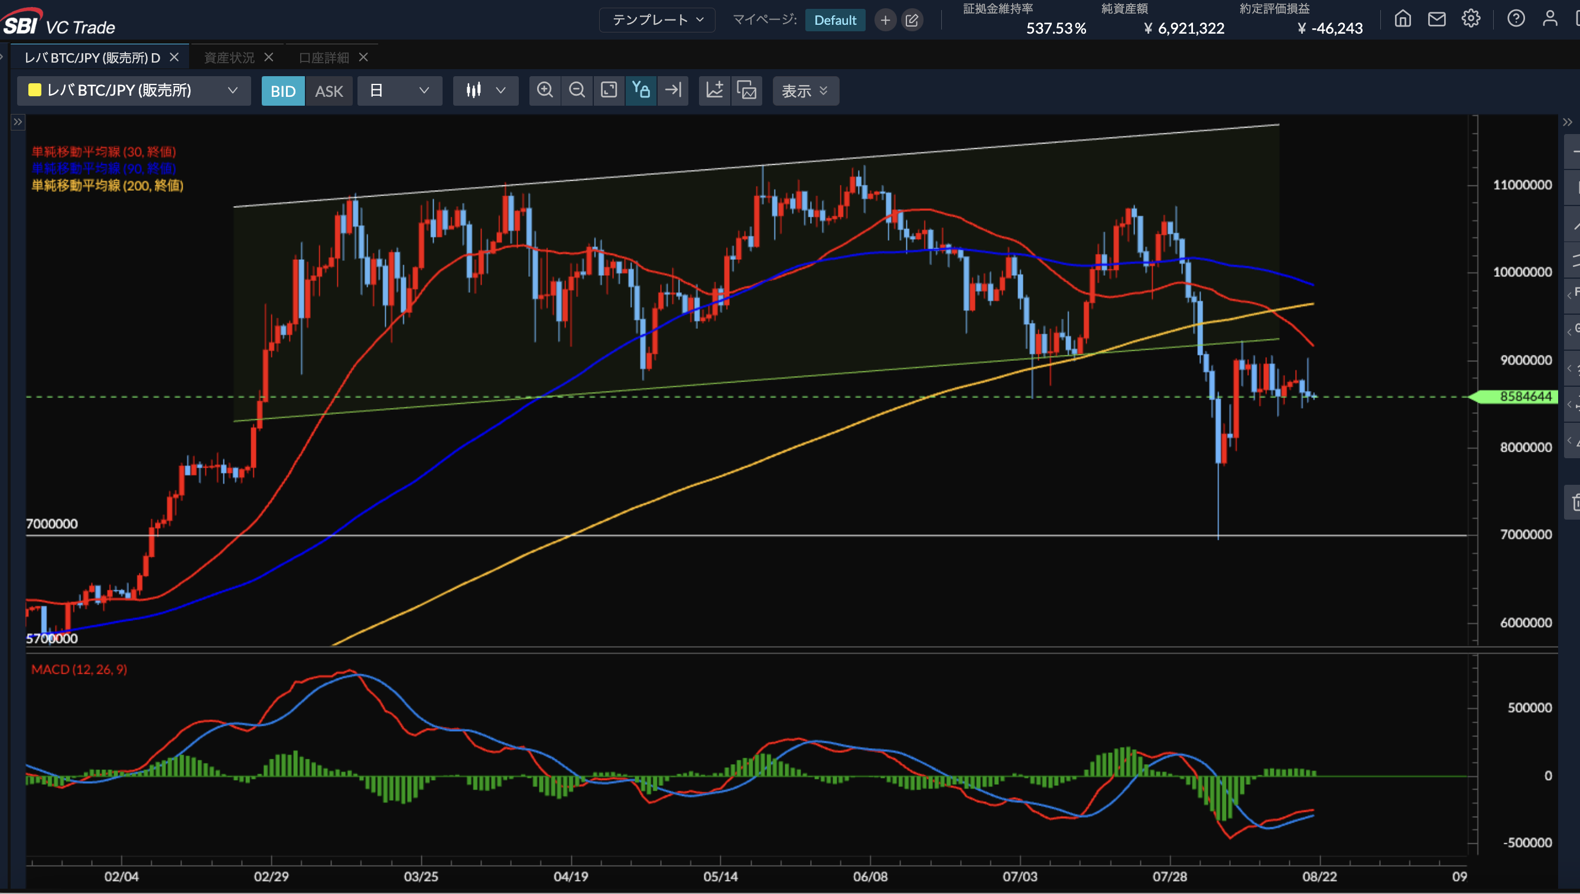Click the 純資産額 header label
Viewport: 1580px width, 894px height.
click(x=1124, y=9)
